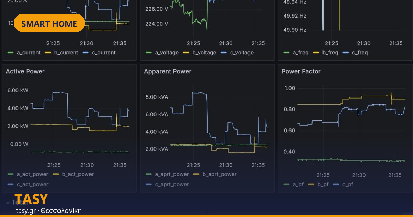Click the a_voltage green legend swatch

149,53
